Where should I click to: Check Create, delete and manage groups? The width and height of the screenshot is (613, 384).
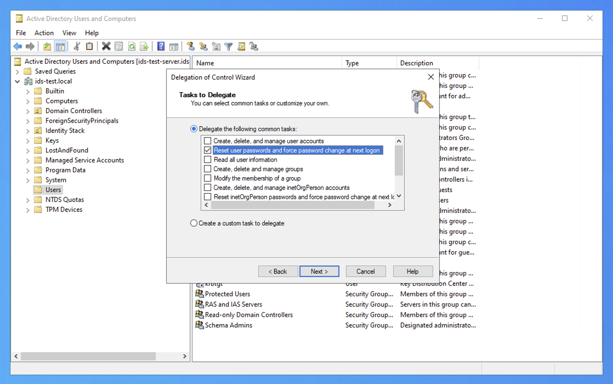click(x=208, y=169)
